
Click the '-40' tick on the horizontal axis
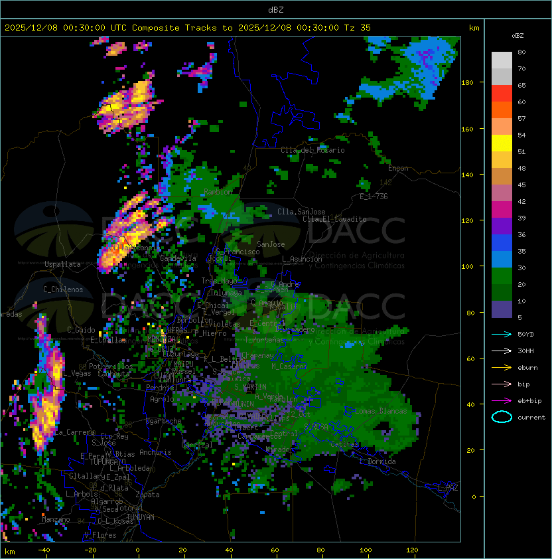point(44,550)
